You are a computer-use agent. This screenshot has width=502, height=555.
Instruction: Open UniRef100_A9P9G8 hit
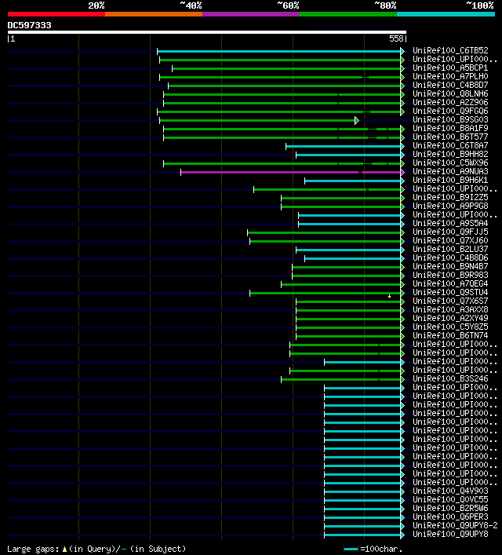(x=450, y=206)
